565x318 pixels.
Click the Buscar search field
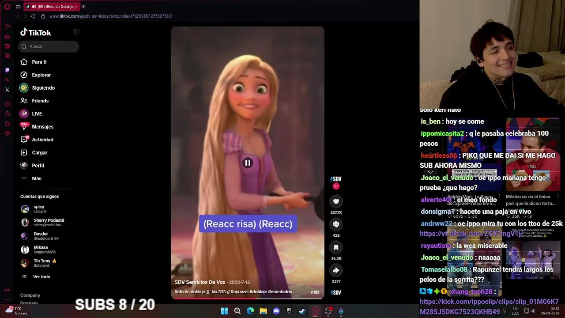pos(49,47)
